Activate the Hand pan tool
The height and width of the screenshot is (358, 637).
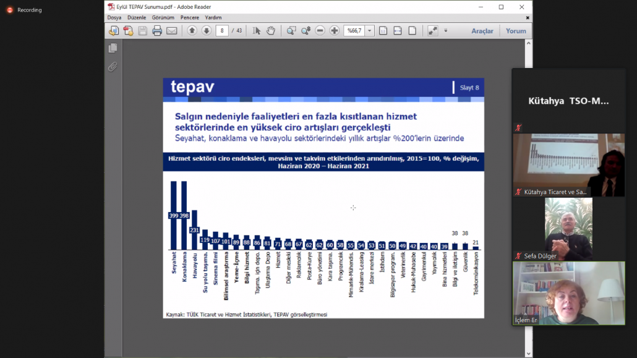tap(271, 31)
